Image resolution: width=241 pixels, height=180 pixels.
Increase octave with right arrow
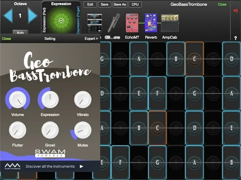[32, 16]
